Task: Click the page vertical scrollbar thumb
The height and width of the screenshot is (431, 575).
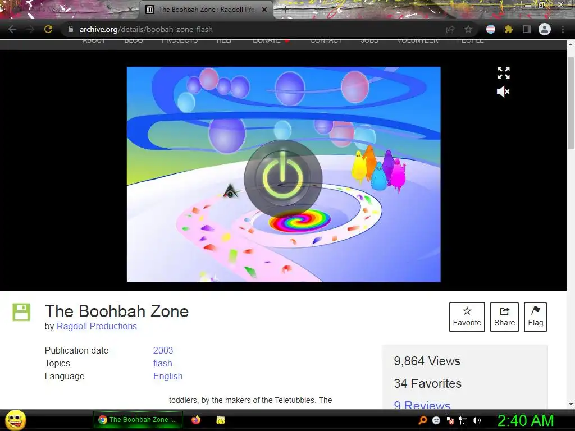Action: point(571,103)
